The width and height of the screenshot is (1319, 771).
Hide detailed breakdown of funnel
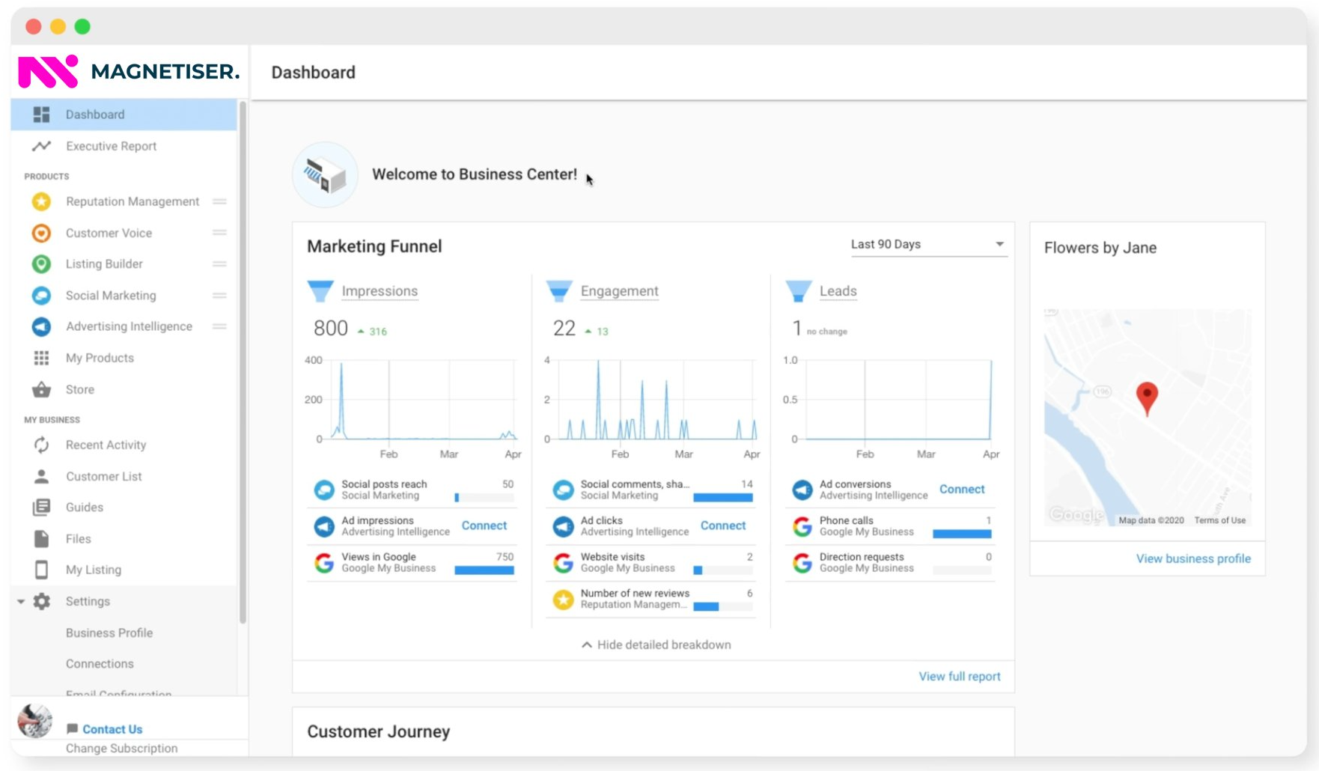click(x=656, y=644)
